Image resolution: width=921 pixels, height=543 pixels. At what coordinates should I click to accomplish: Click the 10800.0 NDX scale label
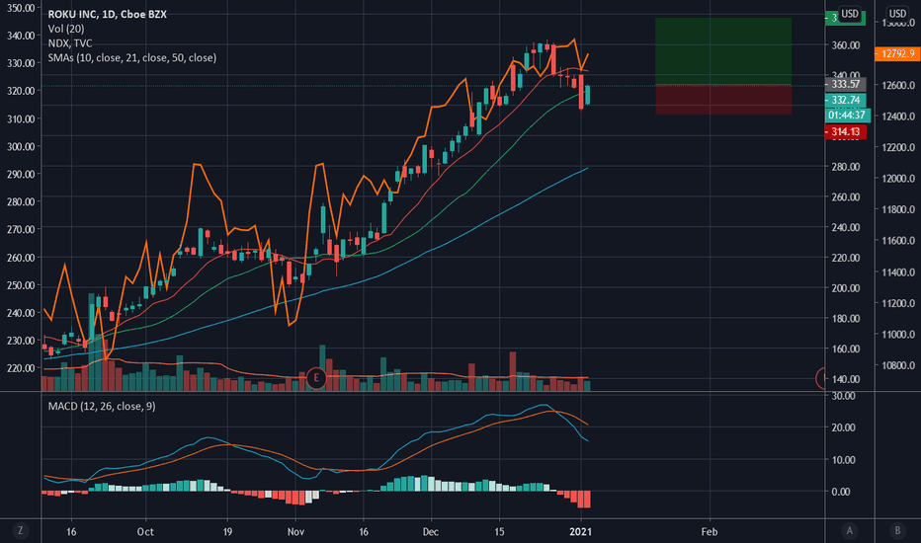click(898, 365)
